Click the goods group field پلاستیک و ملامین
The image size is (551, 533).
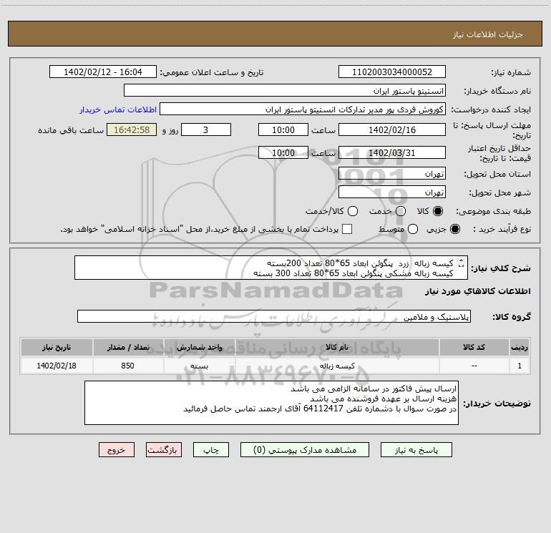point(274,316)
